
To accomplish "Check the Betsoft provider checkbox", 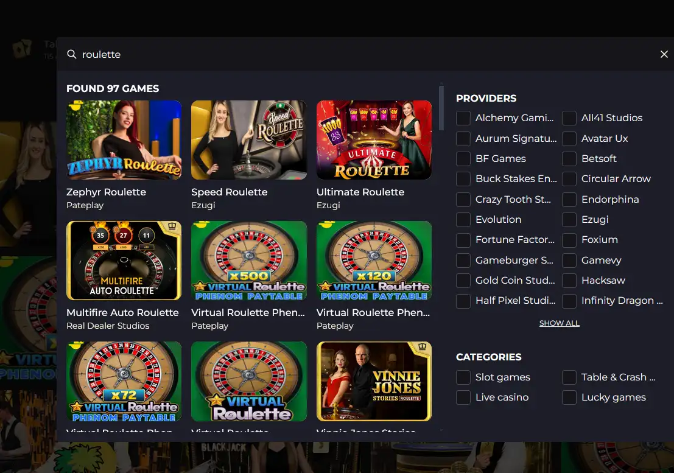I will point(569,158).
